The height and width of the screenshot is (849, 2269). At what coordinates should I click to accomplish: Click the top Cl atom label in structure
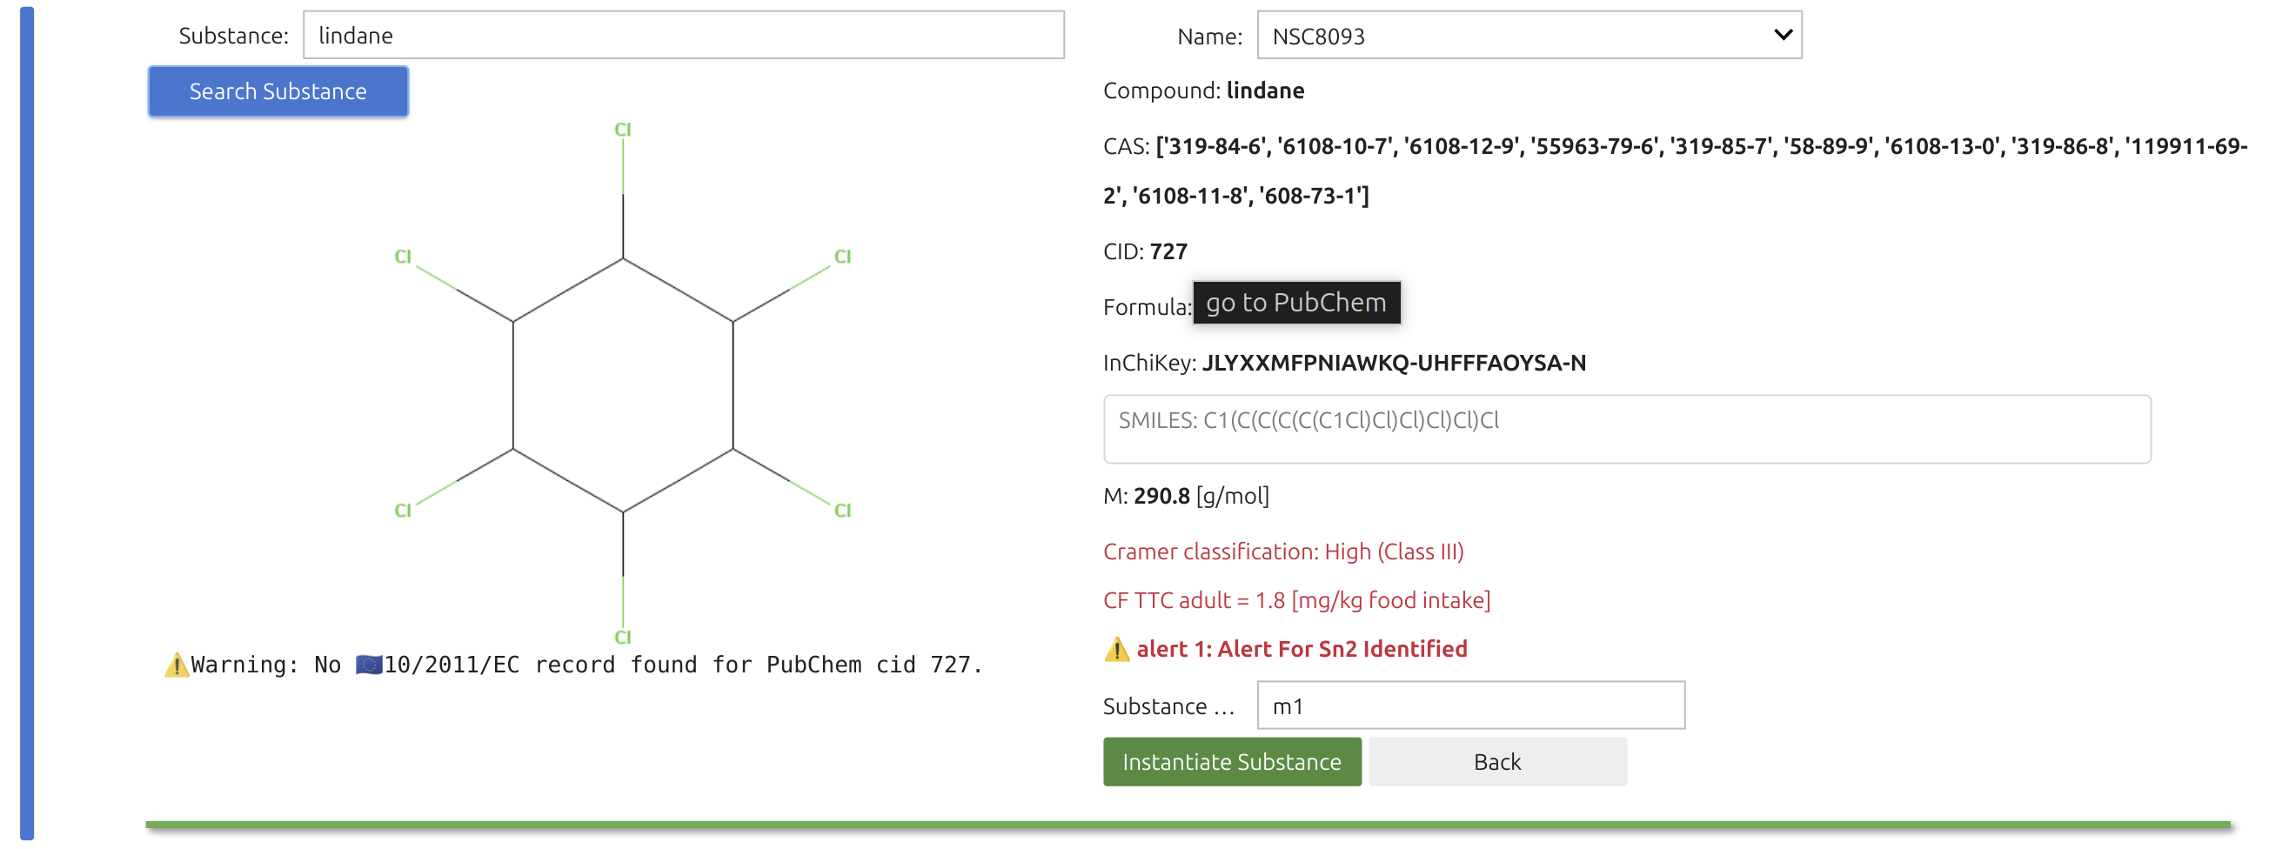pyautogui.click(x=622, y=130)
